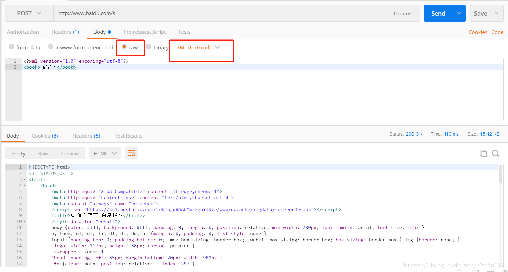This screenshot has height=272, width=508.
Task: Open the Pre-request Script tab
Action: coord(144,32)
